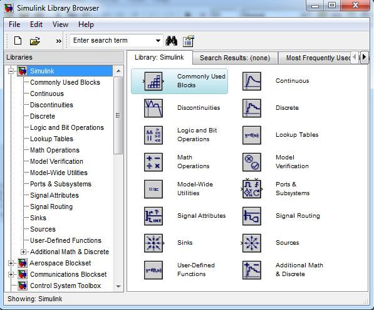Click the Aerospace Blockset tree icon

[x=23, y=263]
